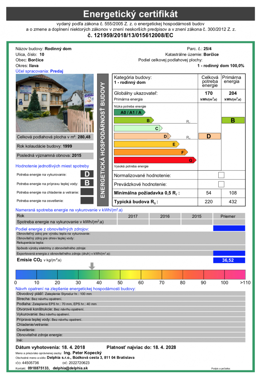Click the D class arrow in the scale

pyautogui.click(x=142, y=136)
